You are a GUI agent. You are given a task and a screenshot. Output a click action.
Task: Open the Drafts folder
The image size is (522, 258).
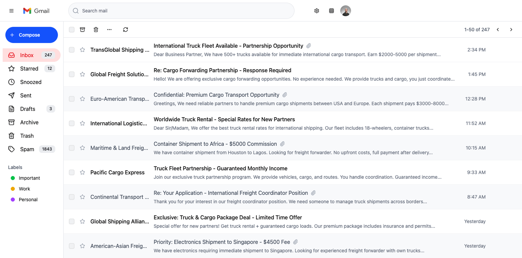coord(27,109)
